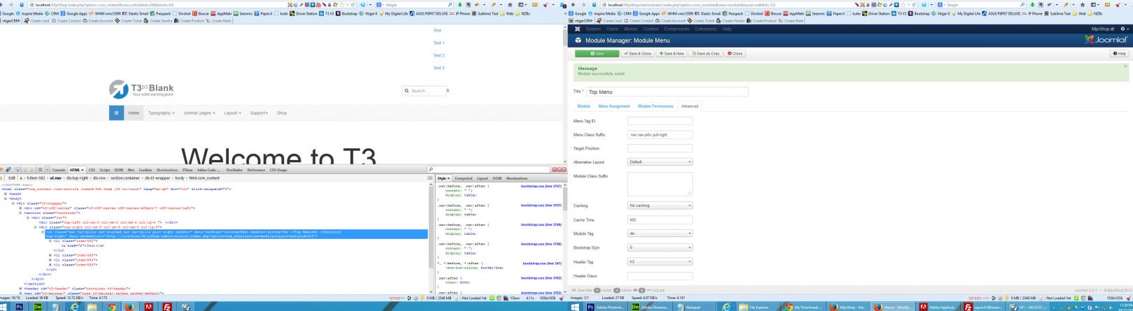This screenshot has width=1133, height=311.
Task: Open the Joomla admin Extensions menu
Action: tap(706, 29)
